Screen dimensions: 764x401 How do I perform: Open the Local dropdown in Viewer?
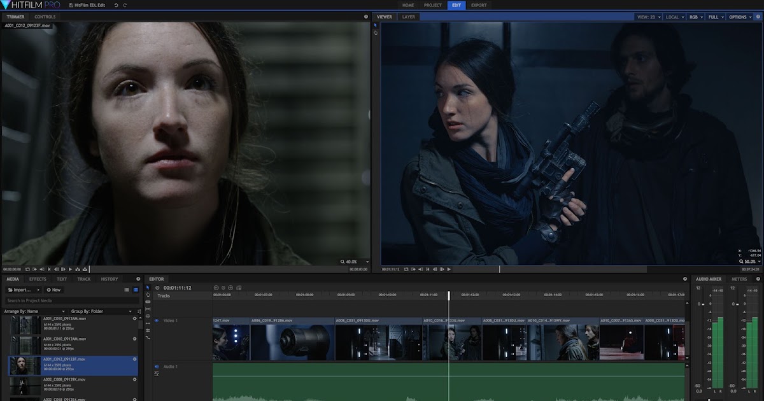click(674, 17)
